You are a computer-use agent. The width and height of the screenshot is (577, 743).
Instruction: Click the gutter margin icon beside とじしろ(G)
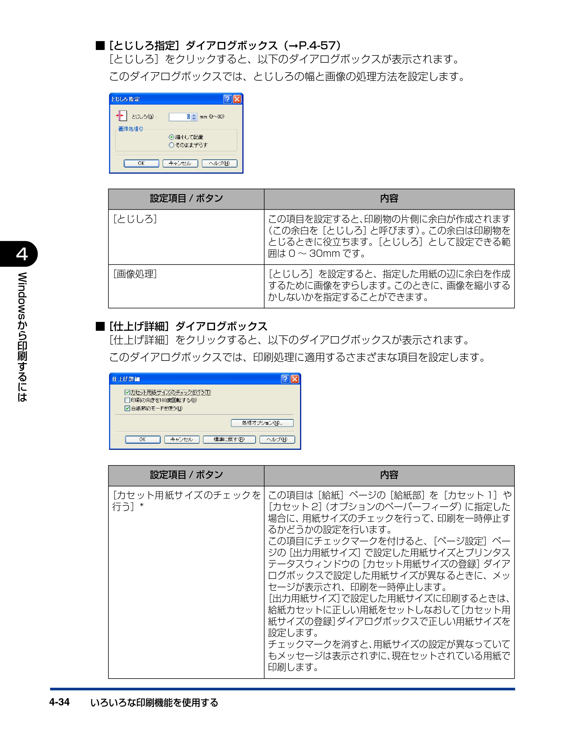[x=121, y=116]
